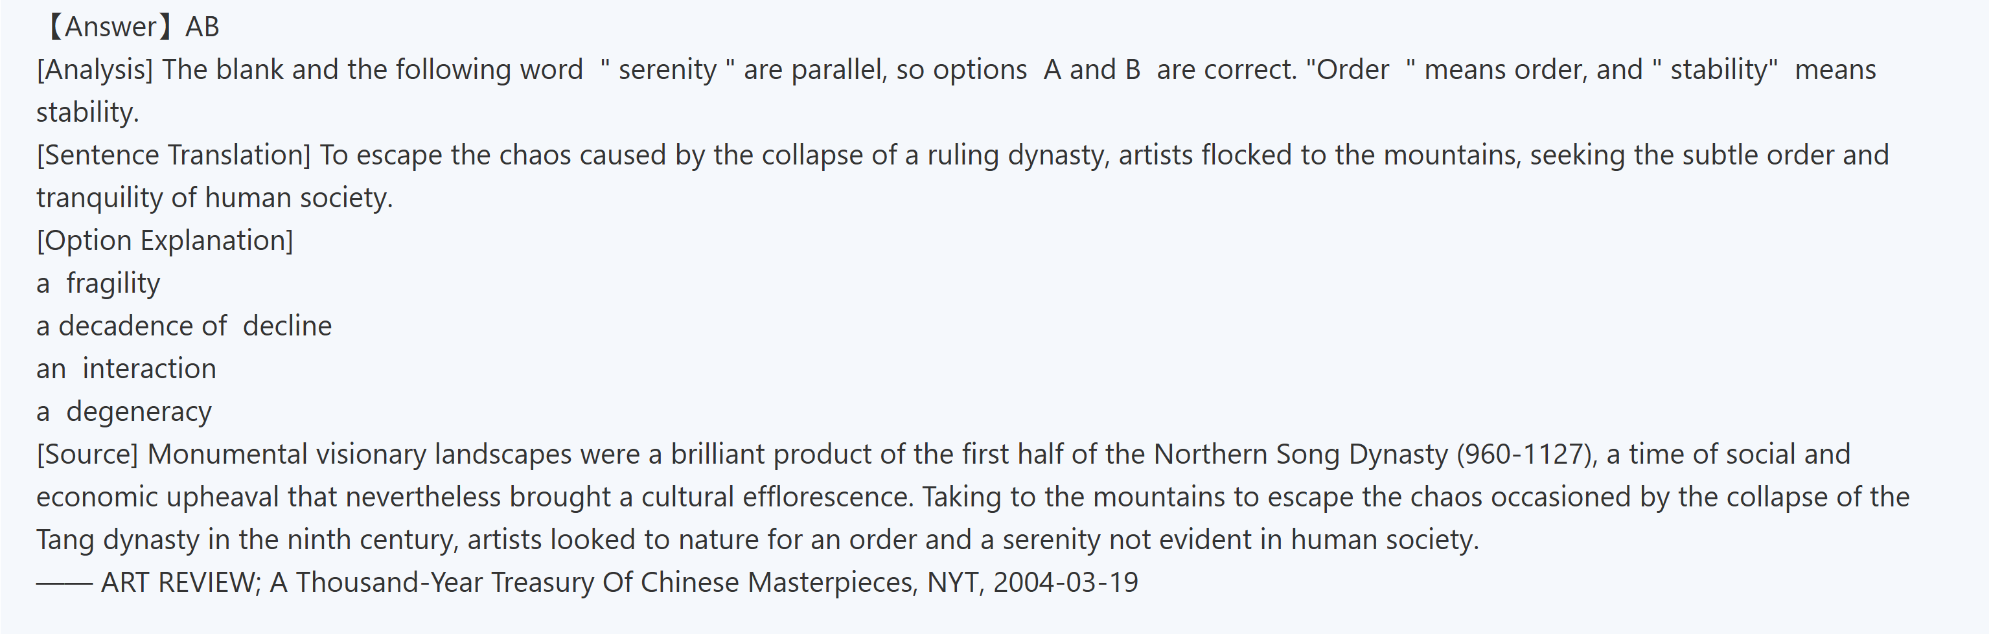Select the "a degeneracy" option line
The height and width of the screenshot is (634, 1991).
124,412
